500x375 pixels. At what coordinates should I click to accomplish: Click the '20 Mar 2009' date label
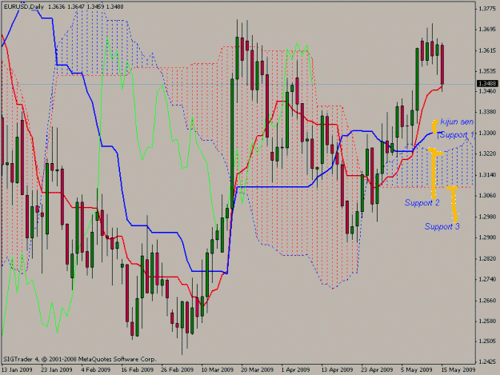[258, 369]
